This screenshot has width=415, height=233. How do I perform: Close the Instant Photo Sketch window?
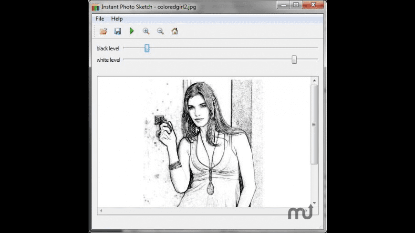(313, 5)
